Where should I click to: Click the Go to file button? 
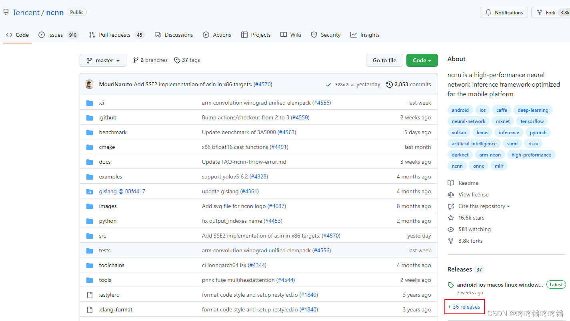click(x=384, y=60)
